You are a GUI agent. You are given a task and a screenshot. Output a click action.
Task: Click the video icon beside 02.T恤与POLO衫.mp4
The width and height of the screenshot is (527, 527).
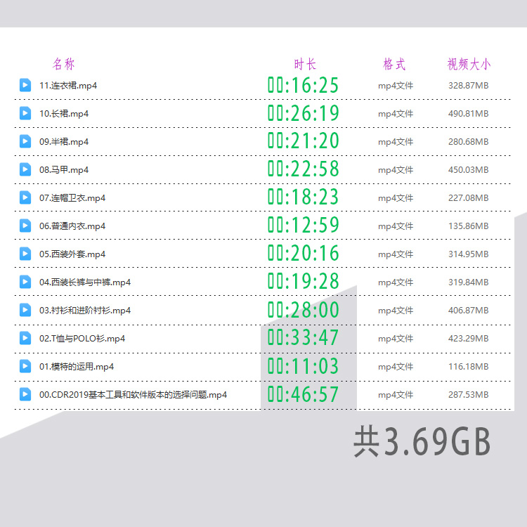click(x=25, y=338)
